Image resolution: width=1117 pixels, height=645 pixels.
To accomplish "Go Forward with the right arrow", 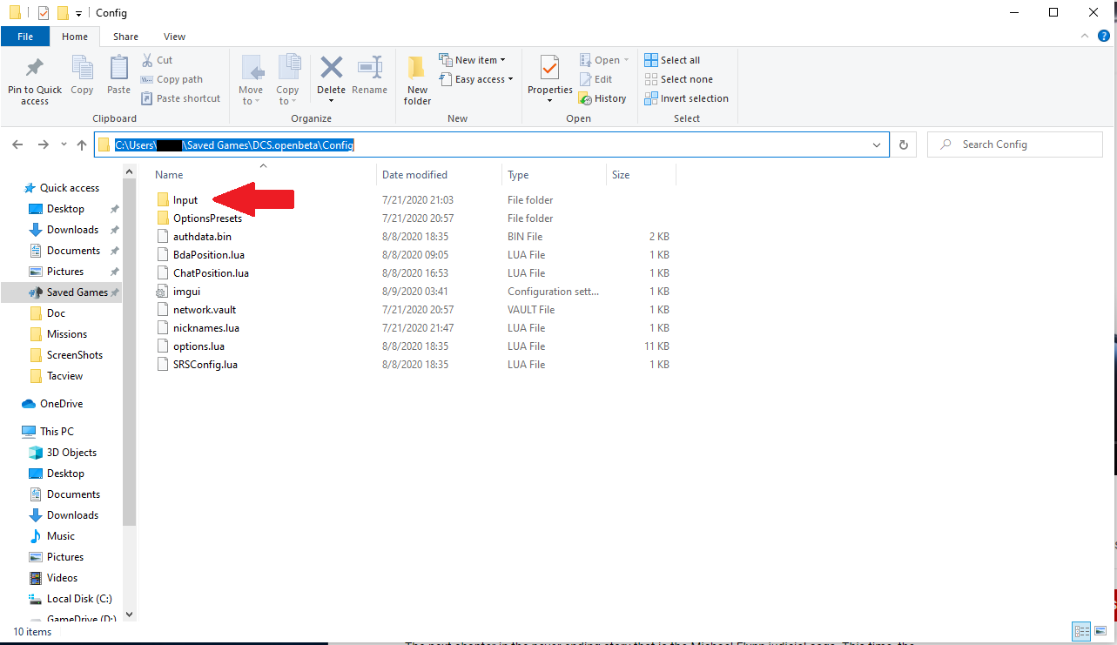I will click(x=43, y=144).
